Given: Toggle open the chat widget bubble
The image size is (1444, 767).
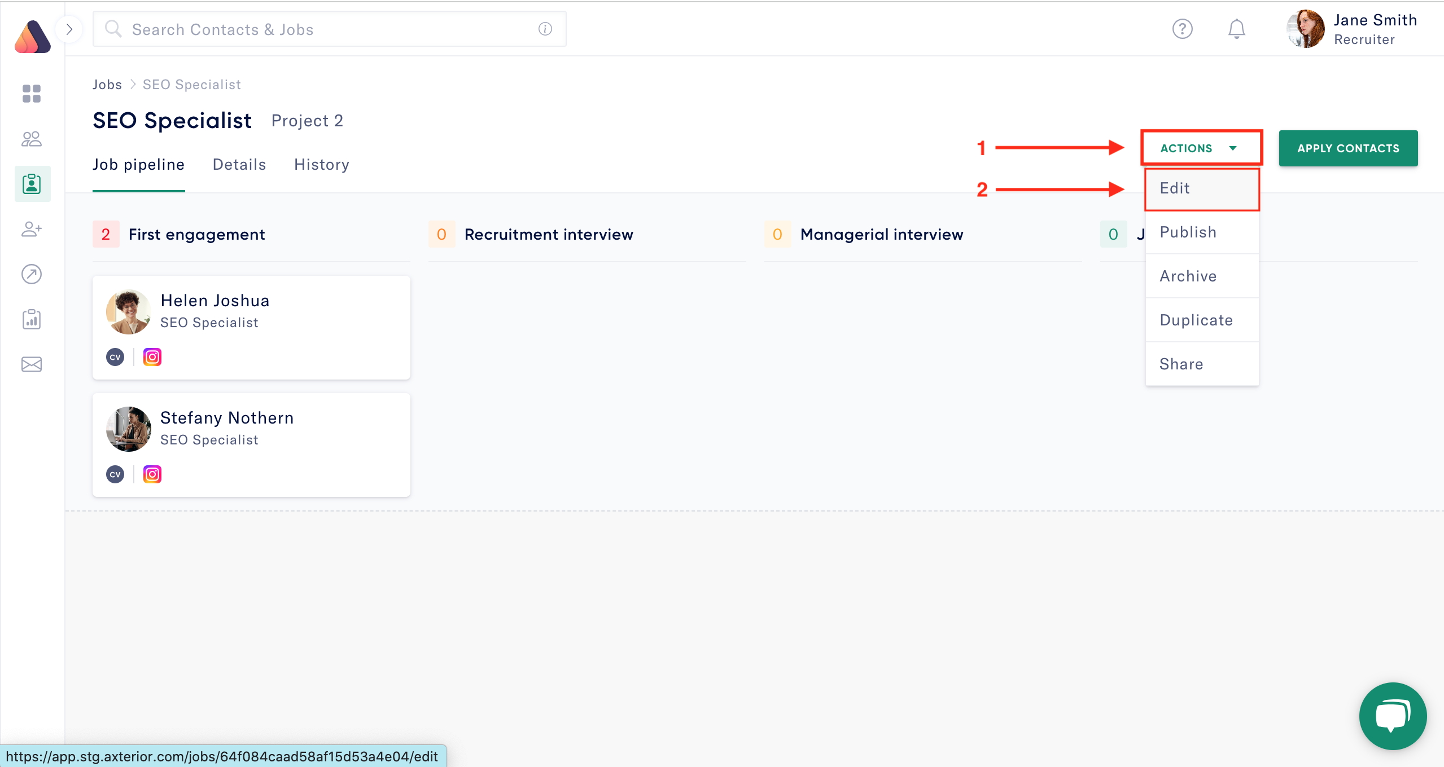Looking at the screenshot, I should click(1392, 716).
